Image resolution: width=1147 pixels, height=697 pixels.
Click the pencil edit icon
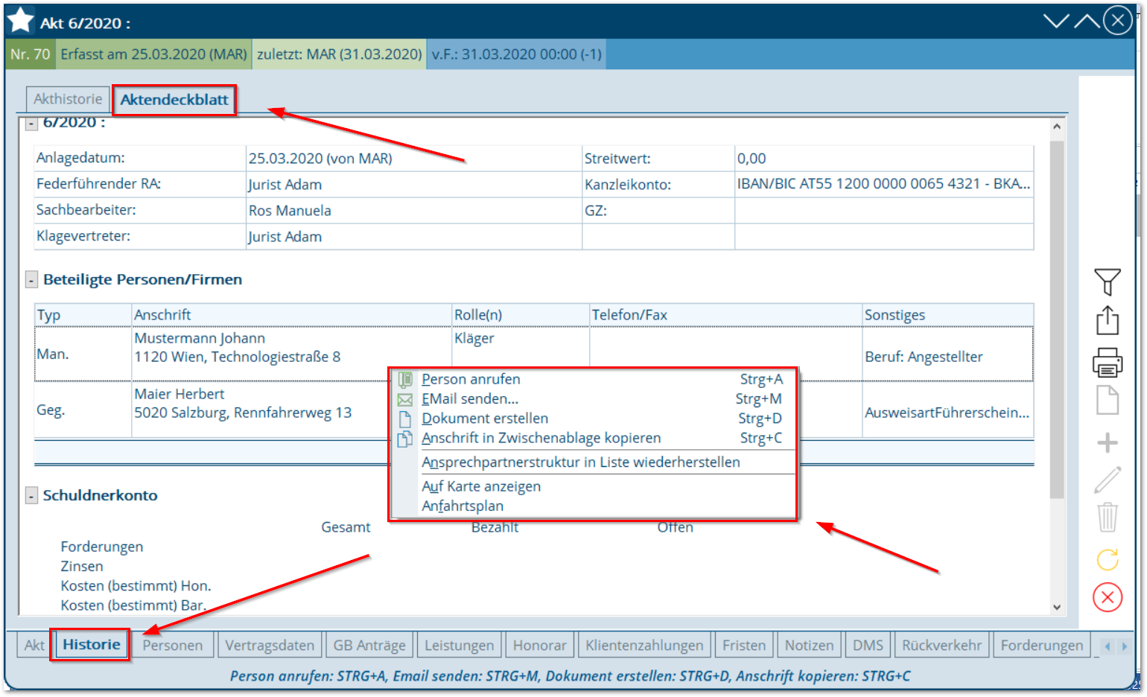click(x=1108, y=480)
